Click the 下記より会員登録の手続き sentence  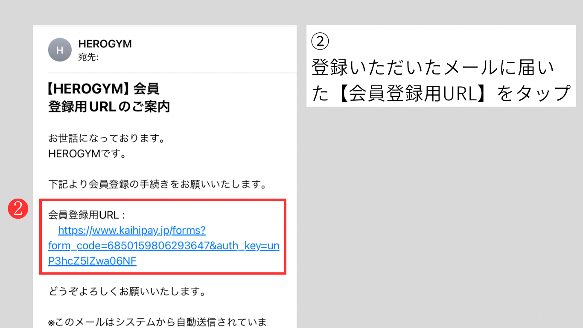(x=157, y=184)
